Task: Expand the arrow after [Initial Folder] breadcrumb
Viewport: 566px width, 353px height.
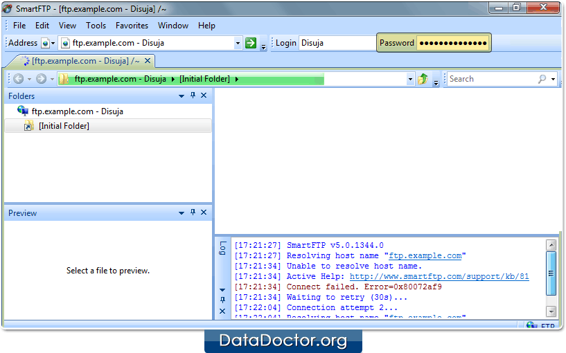Action: [237, 79]
